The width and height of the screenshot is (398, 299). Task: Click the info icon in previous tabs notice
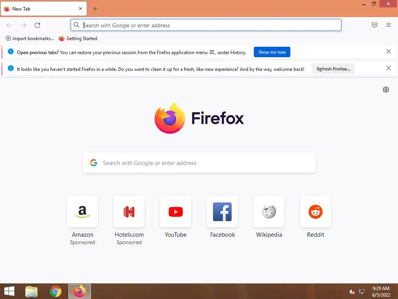[x=10, y=52]
